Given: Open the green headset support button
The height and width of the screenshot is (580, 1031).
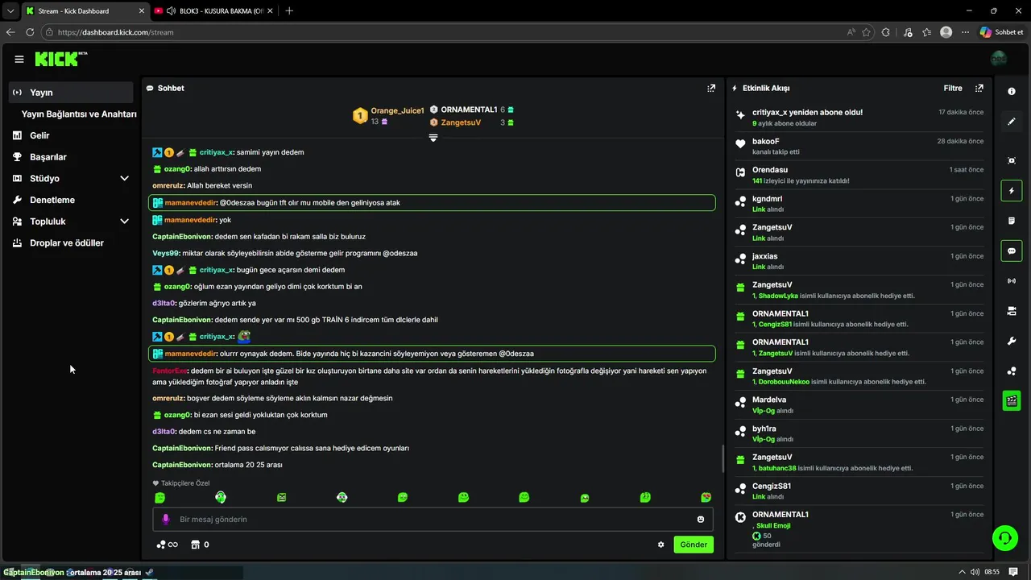Looking at the screenshot, I should click(x=1004, y=538).
